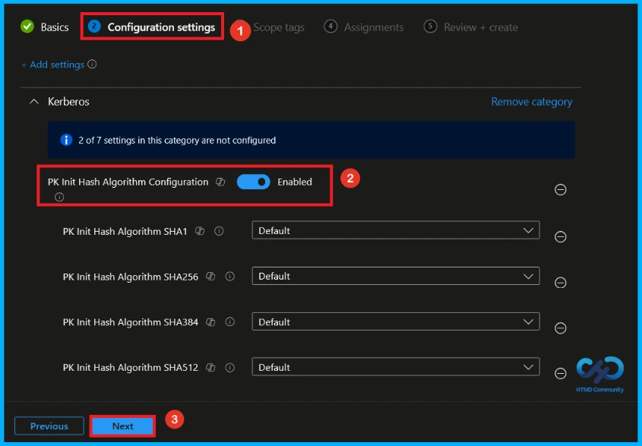The image size is (642, 446).
Task: Click the PK Init Hash Algorithm SHA1 label
Action: pyautogui.click(x=125, y=232)
